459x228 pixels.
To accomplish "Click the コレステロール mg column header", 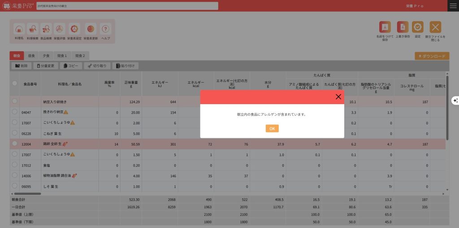I will pyautogui.click(x=412, y=88).
